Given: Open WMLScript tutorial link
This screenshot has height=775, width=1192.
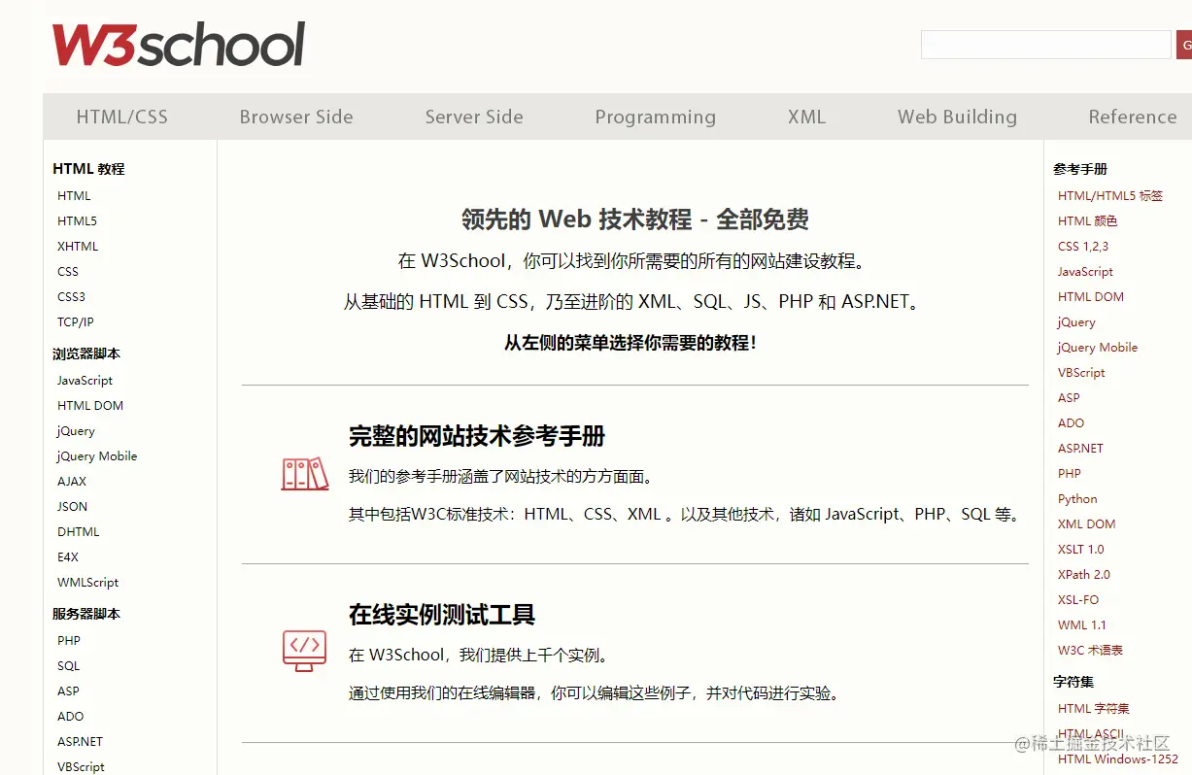Looking at the screenshot, I should tap(87, 582).
